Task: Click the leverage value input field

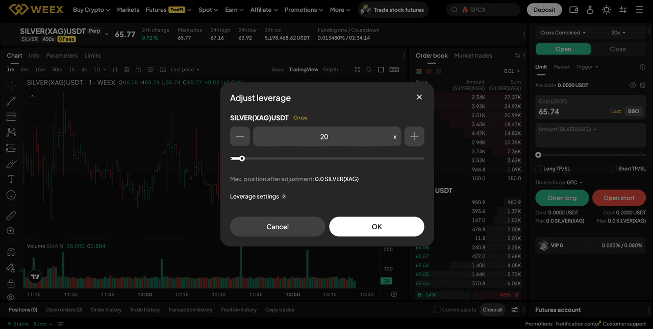Action: (327, 136)
